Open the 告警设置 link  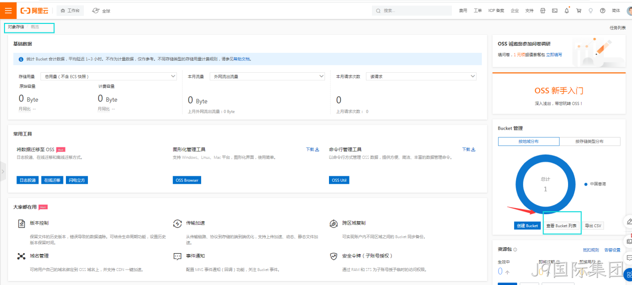[x=612, y=250]
